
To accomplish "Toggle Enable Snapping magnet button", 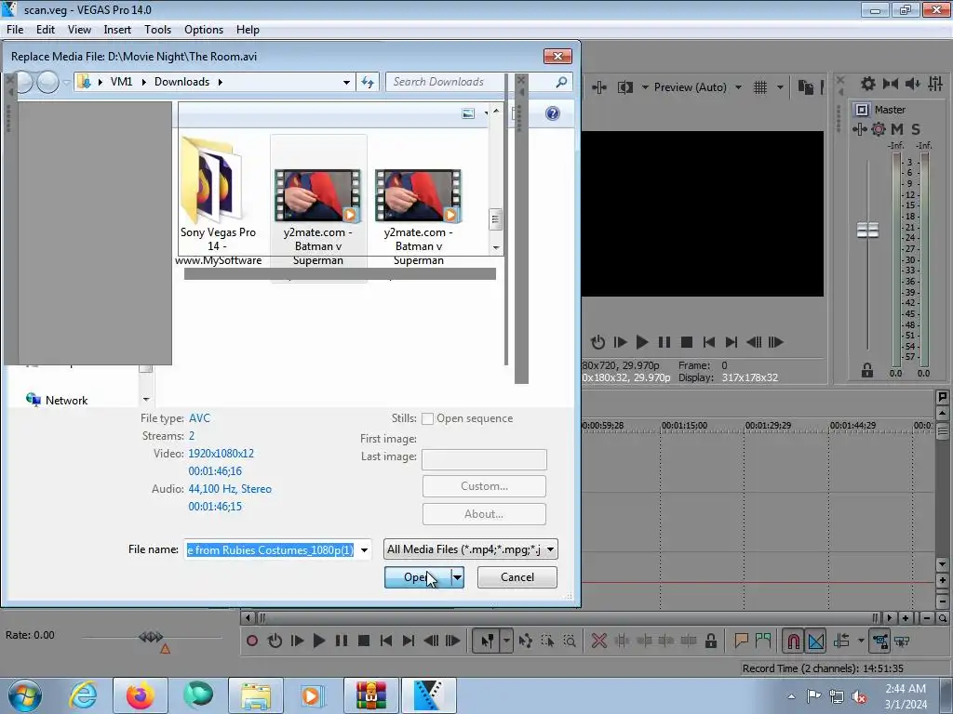I will point(793,641).
